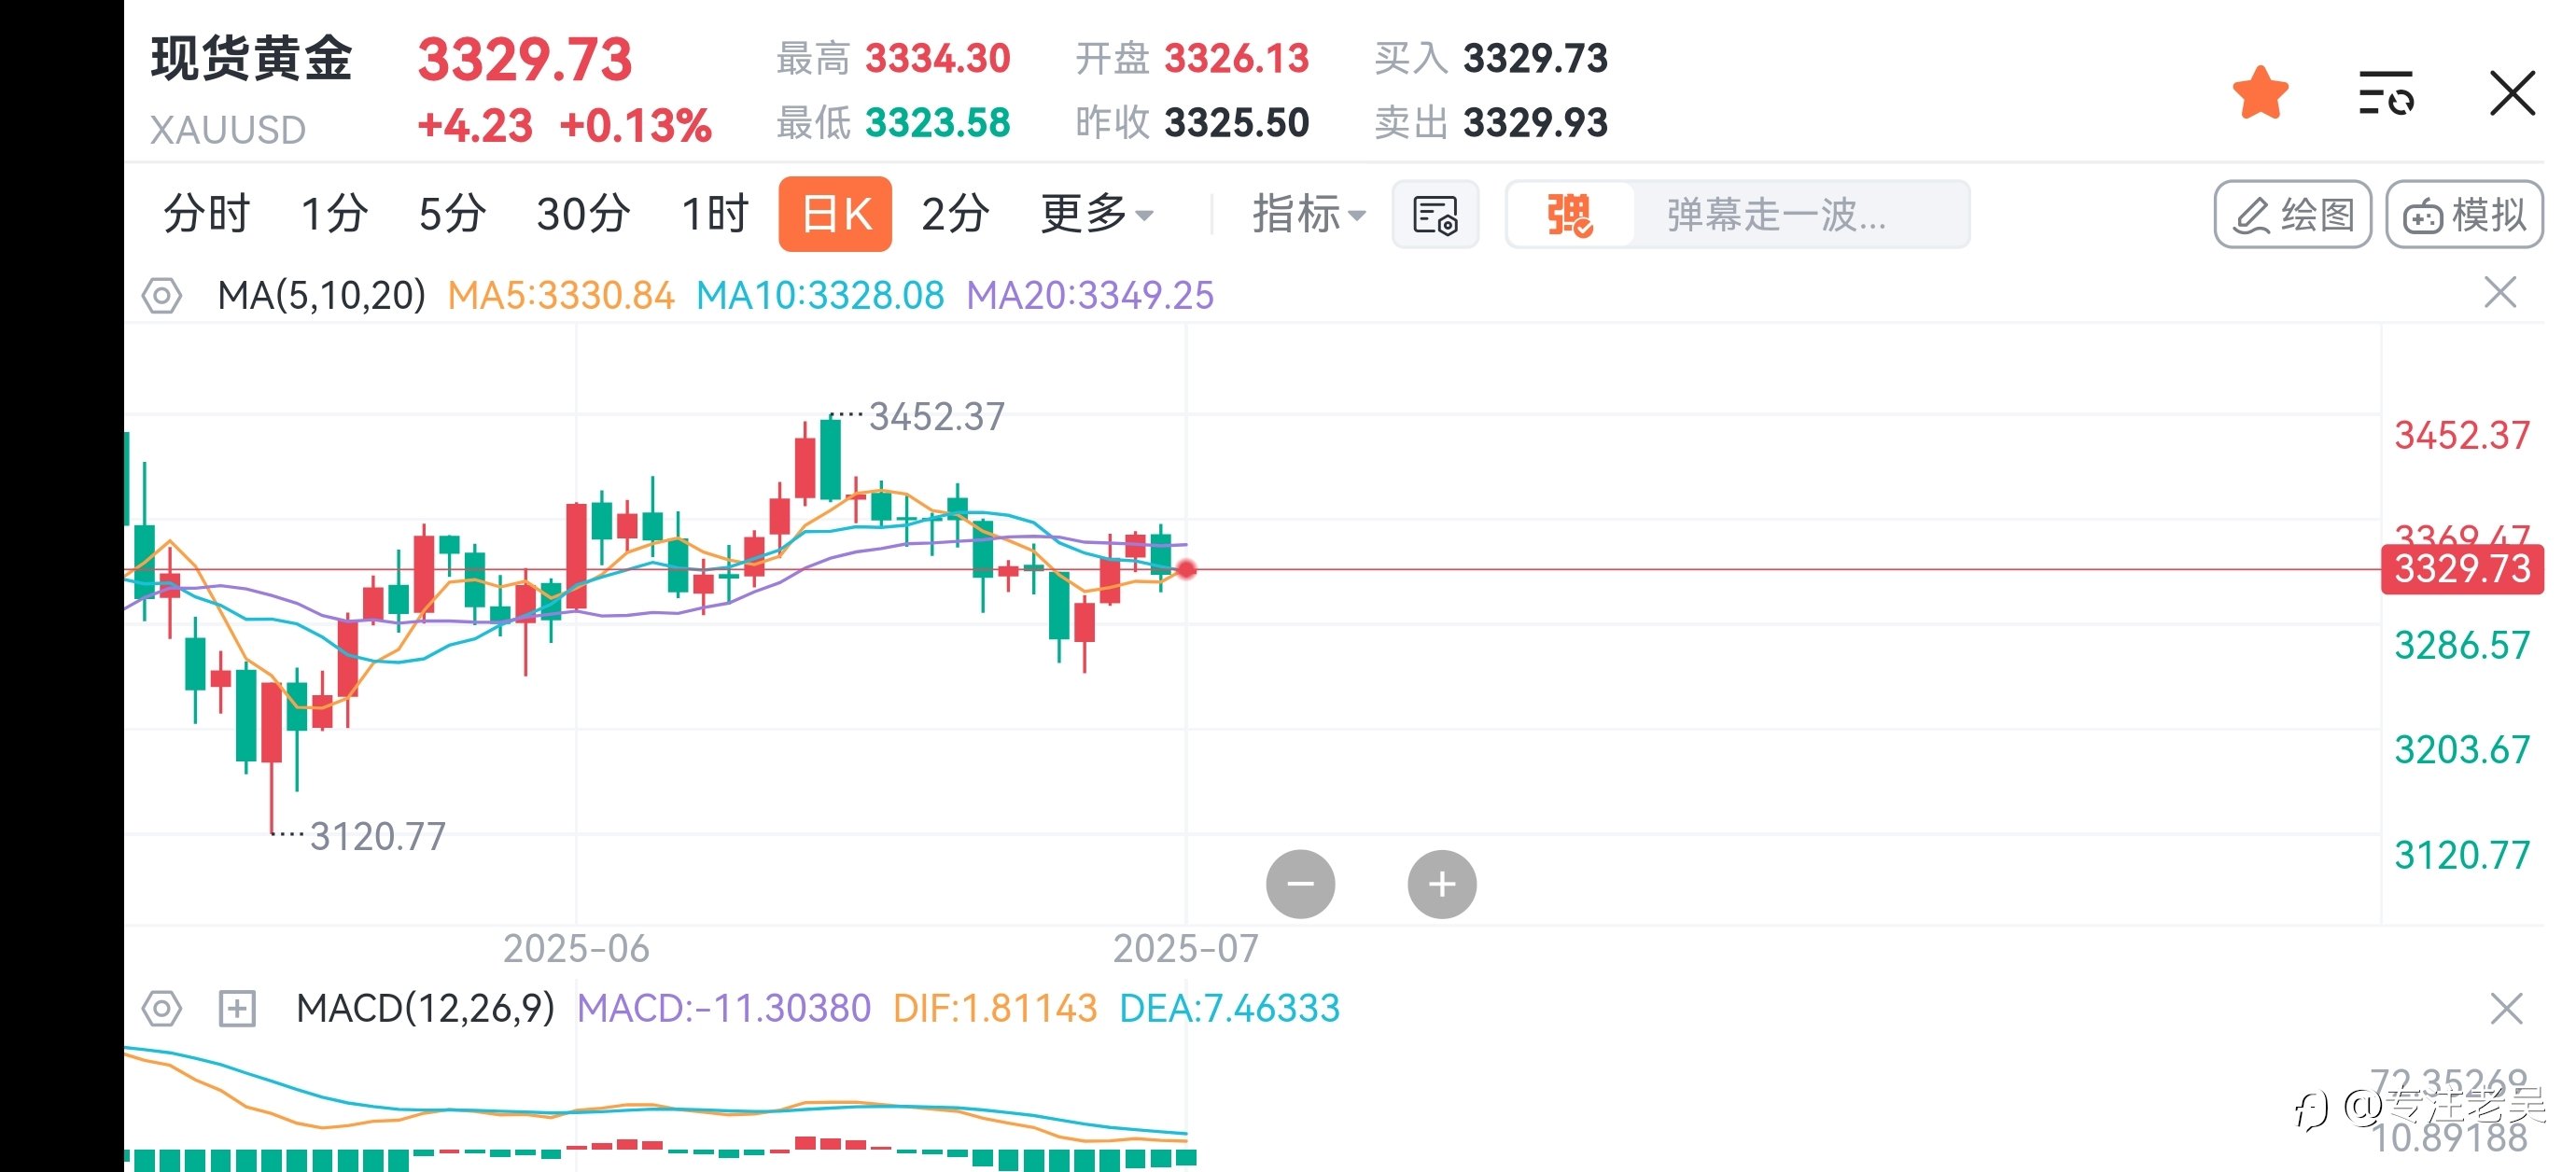Screen dimensions: 2576x1172
Task: Zoom in chart with plus button
Action: tap(1442, 884)
